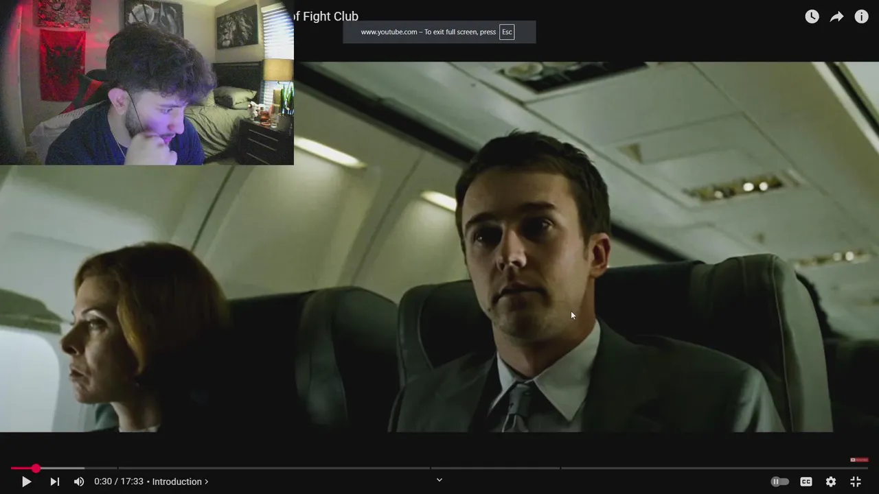Toggle the autoplay switch
The height and width of the screenshot is (494, 879).
(779, 482)
